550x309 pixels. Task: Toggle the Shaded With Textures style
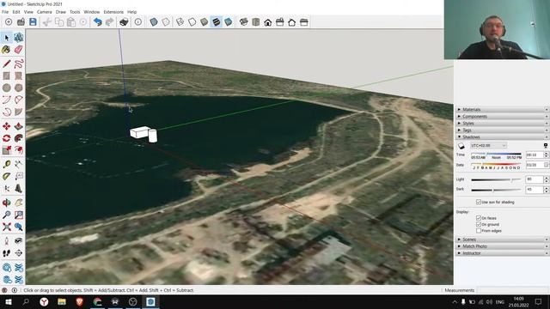click(x=217, y=22)
